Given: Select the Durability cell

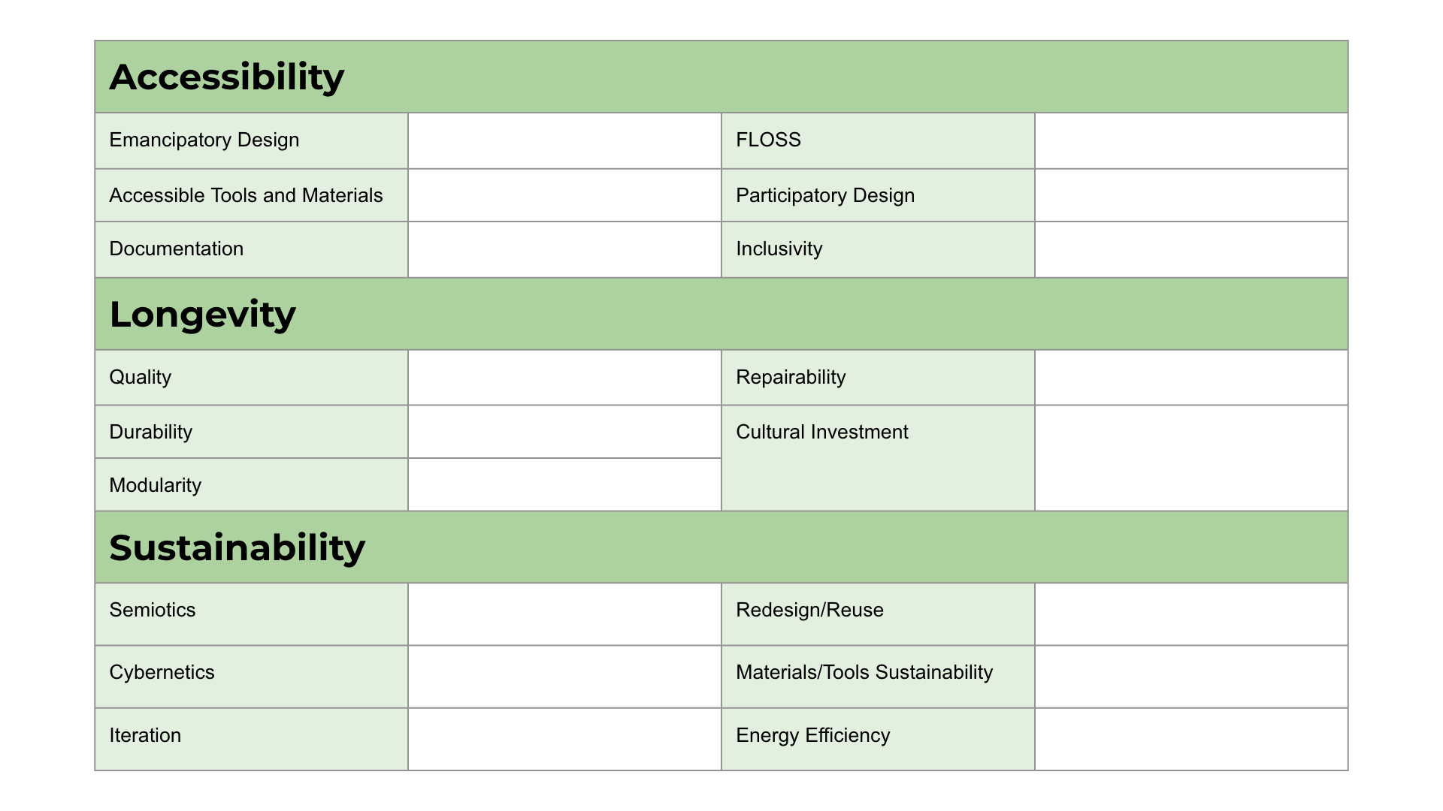Looking at the screenshot, I should (252, 432).
